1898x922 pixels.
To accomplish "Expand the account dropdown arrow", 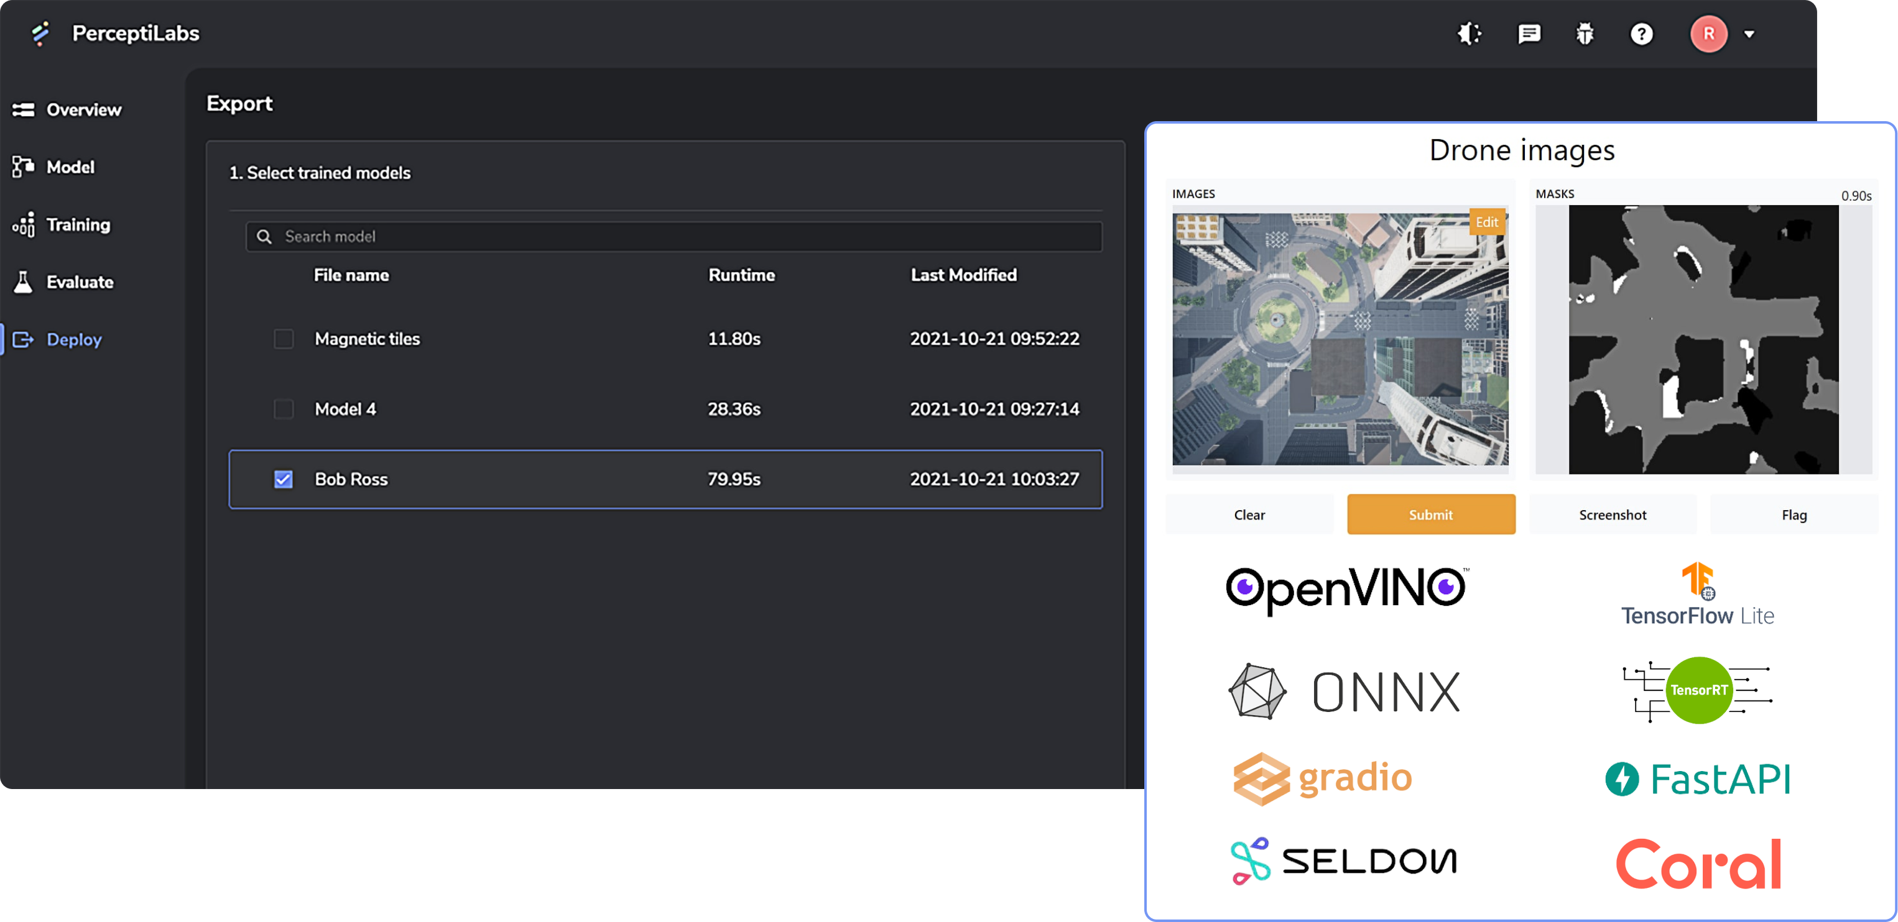I will (1749, 34).
